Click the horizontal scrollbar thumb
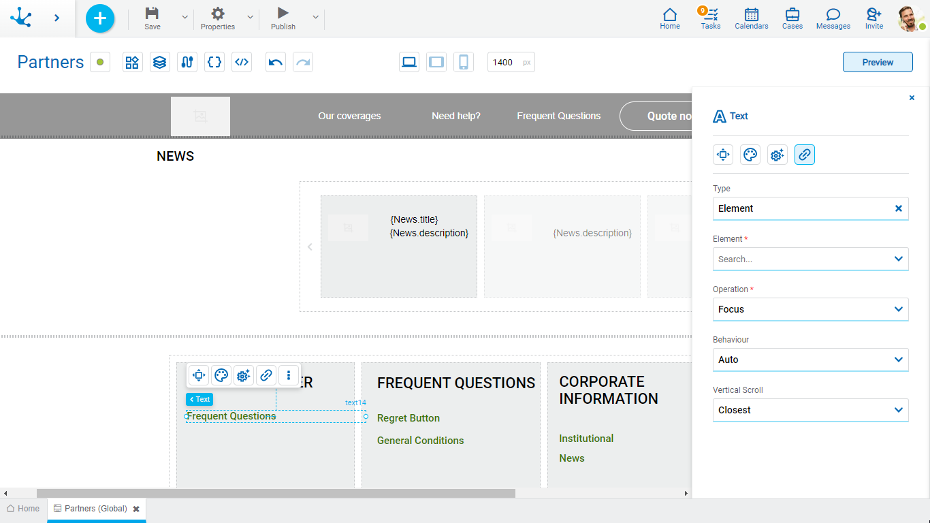930x523 pixels. [x=276, y=493]
